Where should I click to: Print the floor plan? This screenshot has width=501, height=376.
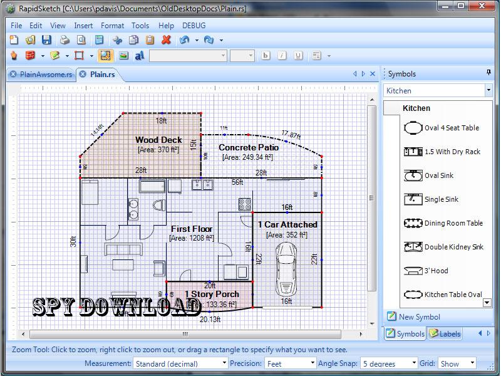(65, 40)
